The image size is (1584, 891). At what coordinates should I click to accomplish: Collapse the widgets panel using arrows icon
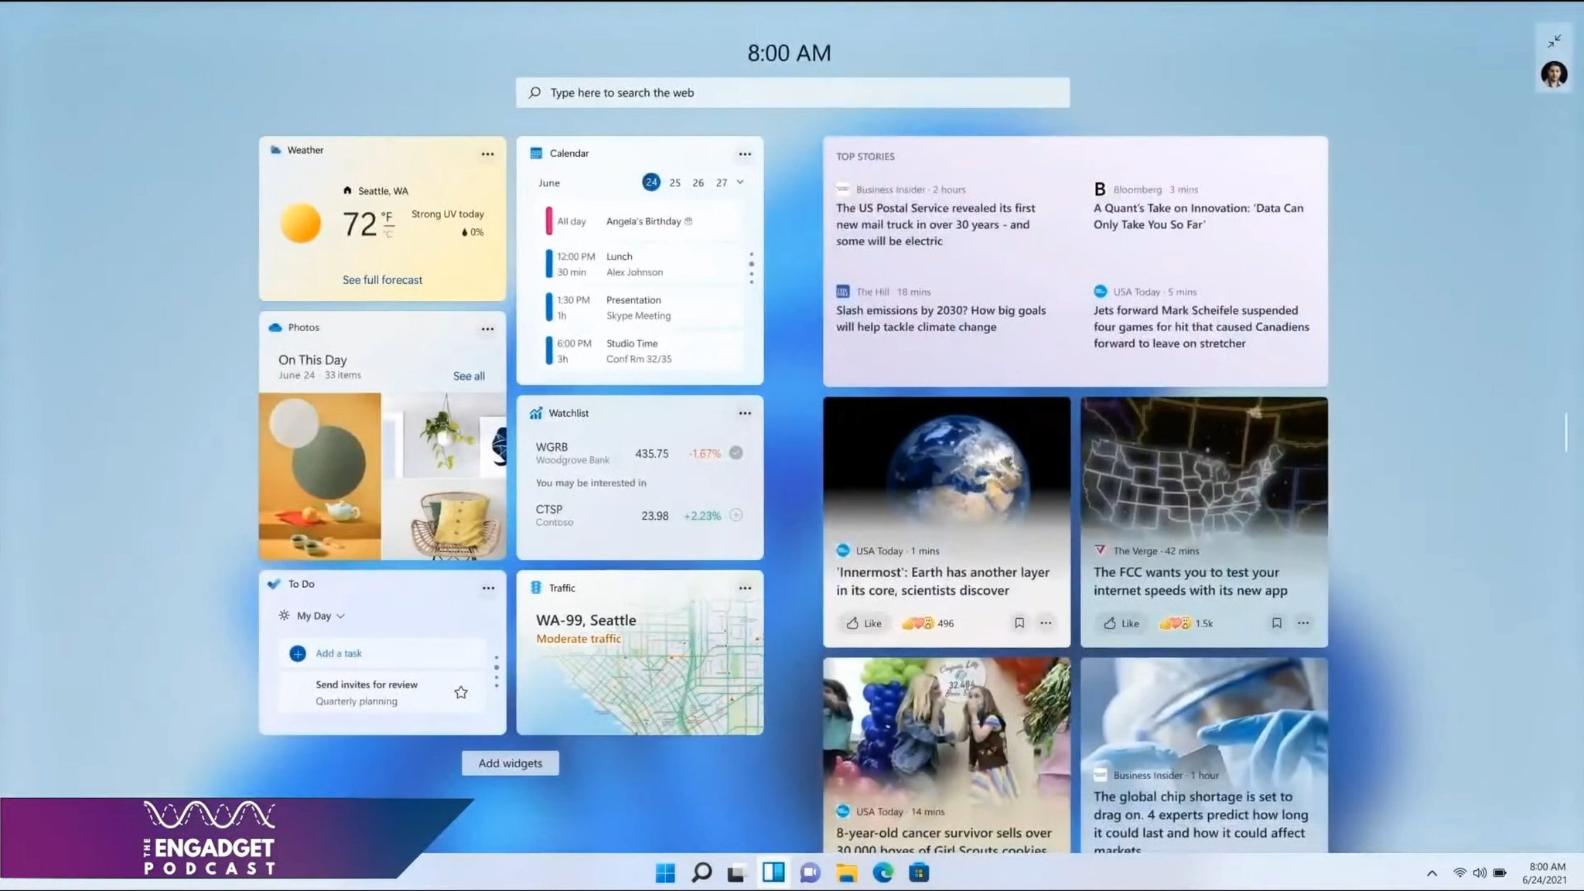(x=1554, y=41)
